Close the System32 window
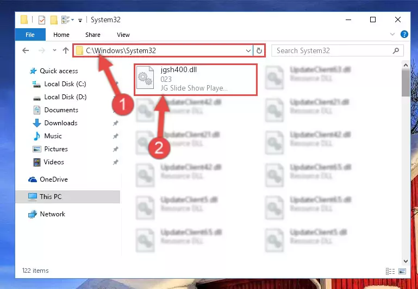Image resolution: width=418 pixels, height=289 pixels. click(x=398, y=20)
